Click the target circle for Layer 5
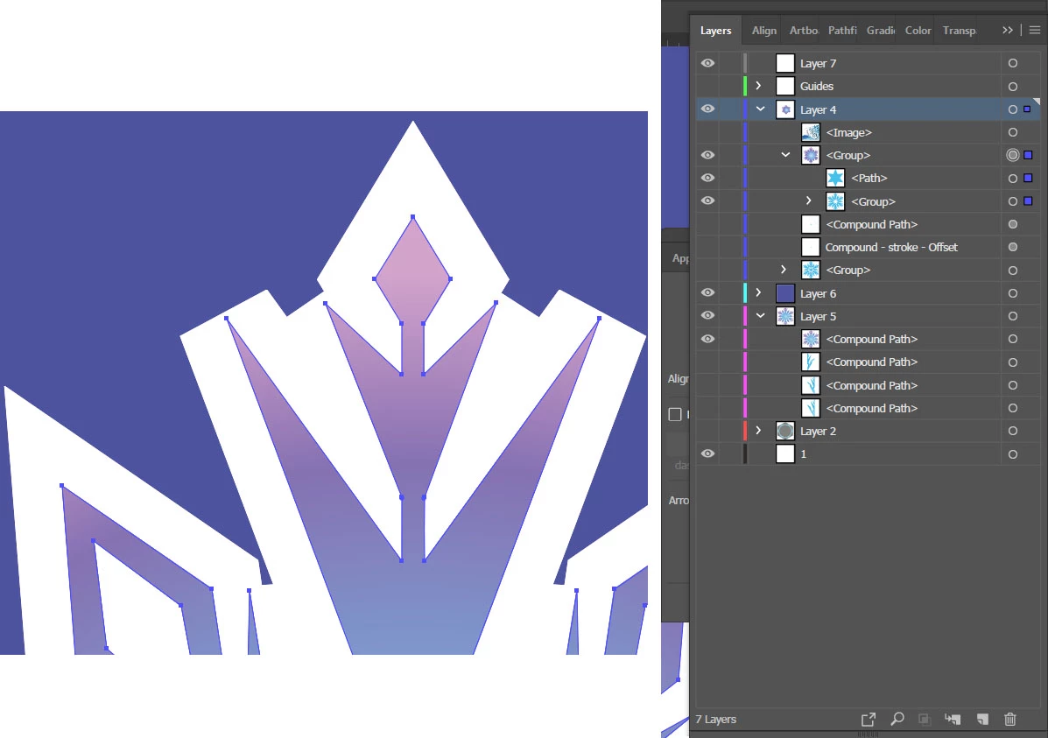Screen dimensions: 1048x738 [1013, 316]
